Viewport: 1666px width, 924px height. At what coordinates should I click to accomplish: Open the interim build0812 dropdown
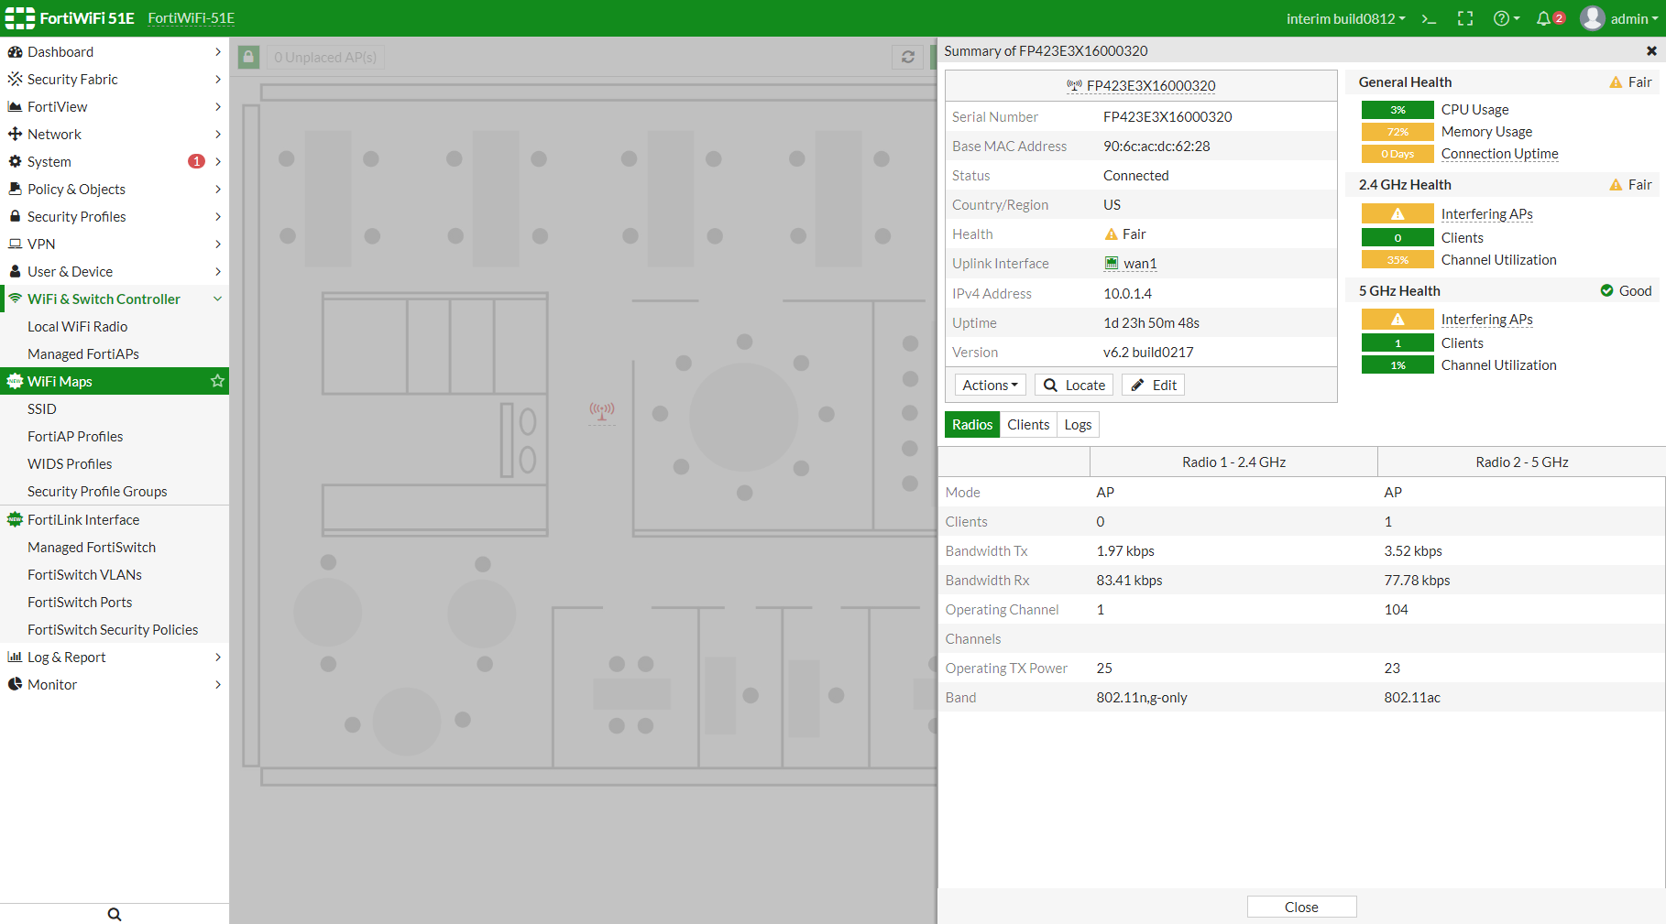[1345, 18]
